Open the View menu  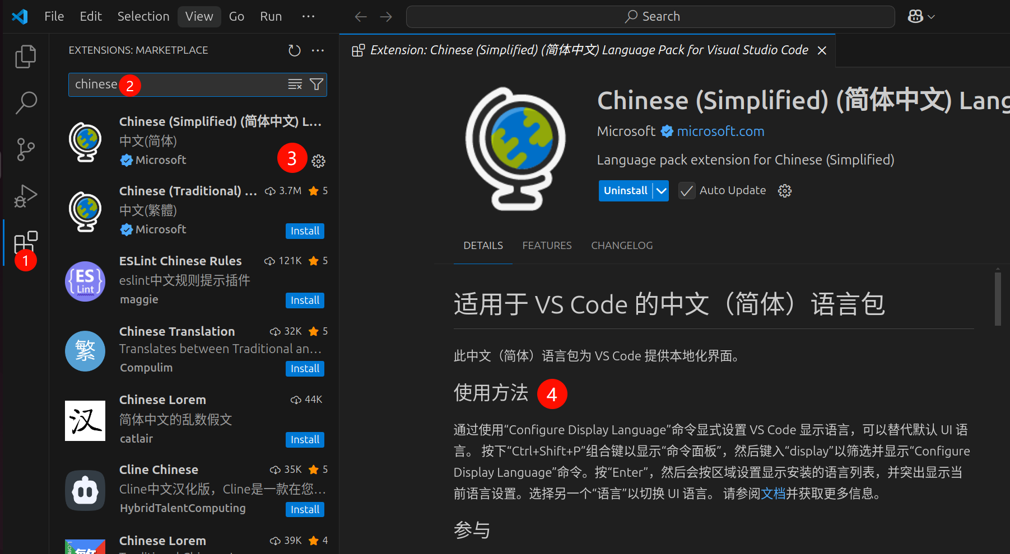pyautogui.click(x=199, y=16)
